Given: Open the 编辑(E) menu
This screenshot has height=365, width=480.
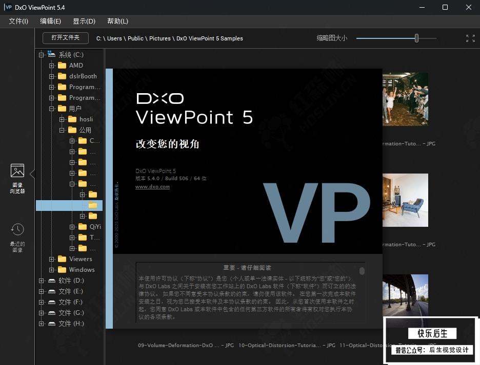Looking at the screenshot, I should (x=50, y=21).
